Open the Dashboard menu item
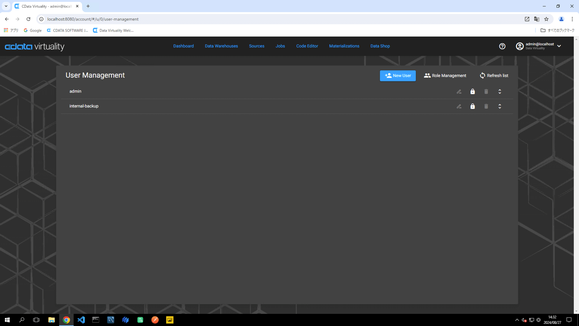579x326 pixels. 183,46
